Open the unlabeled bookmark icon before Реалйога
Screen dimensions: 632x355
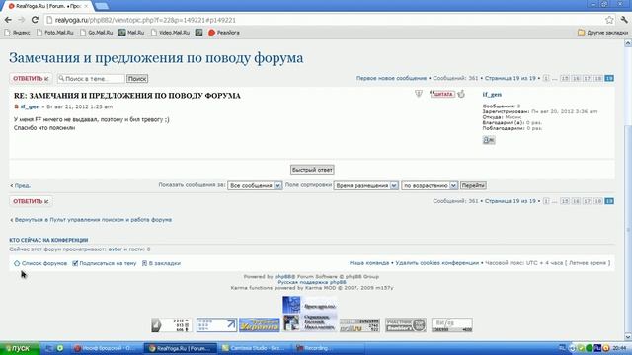click(199, 33)
